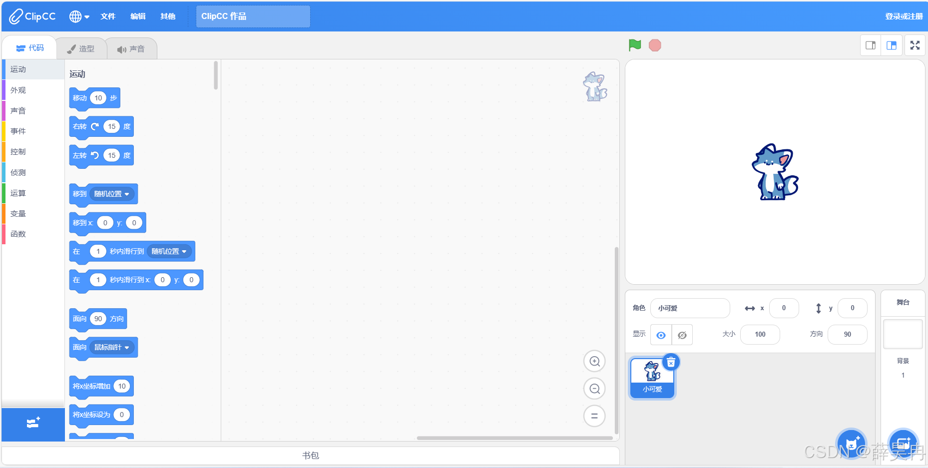Open 随机位置 dropdown in 移到 block
928x468 pixels.
(112, 194)
